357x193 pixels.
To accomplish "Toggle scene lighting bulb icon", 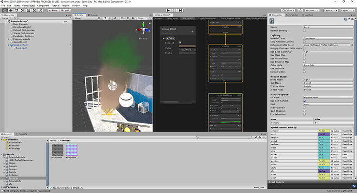I will click(x=105, y=18).
